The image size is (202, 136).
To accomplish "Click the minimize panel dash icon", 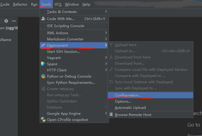I will point(14,21).
